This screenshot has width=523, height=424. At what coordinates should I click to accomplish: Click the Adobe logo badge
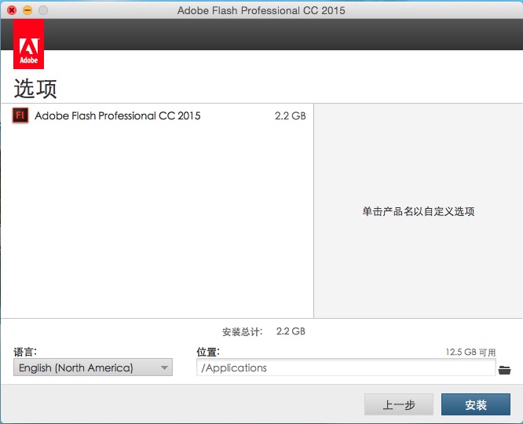click(x=29, y=44)
